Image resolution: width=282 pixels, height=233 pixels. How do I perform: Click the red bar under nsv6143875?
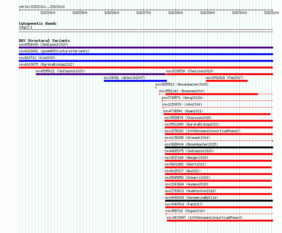click(146, 68)
